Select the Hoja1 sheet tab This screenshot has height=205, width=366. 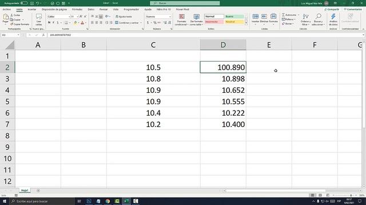[x=25, y=190]
